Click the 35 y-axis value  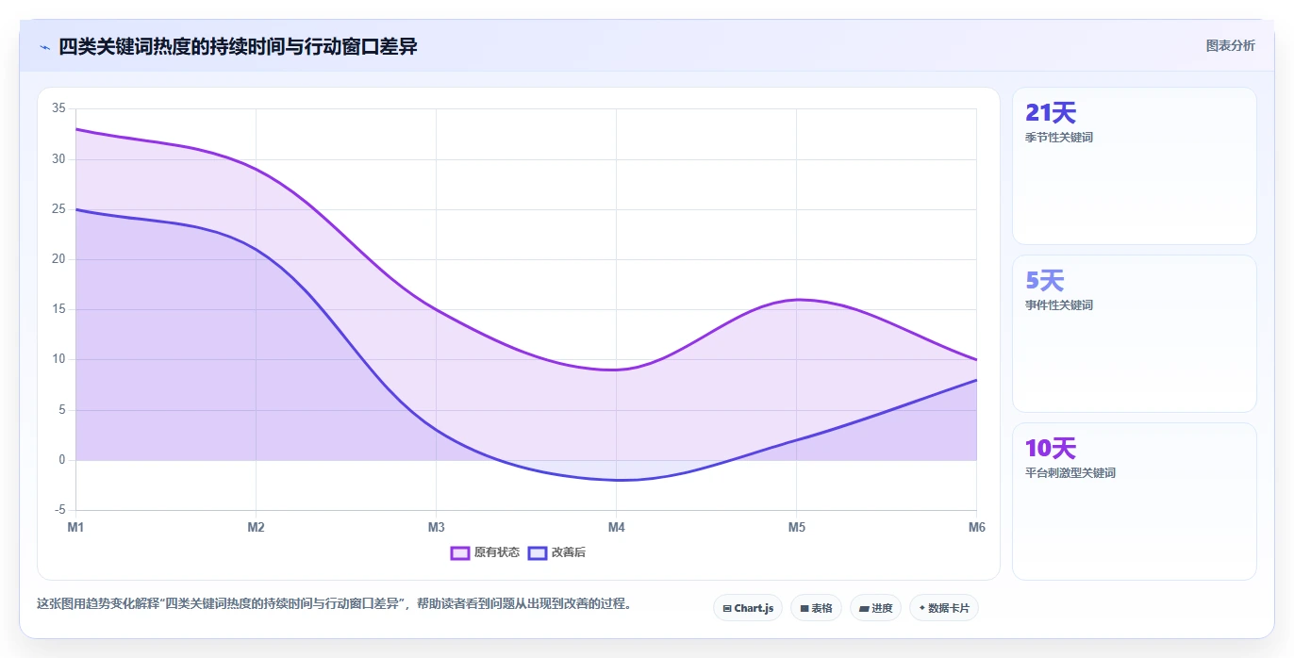tap(58, 108)
